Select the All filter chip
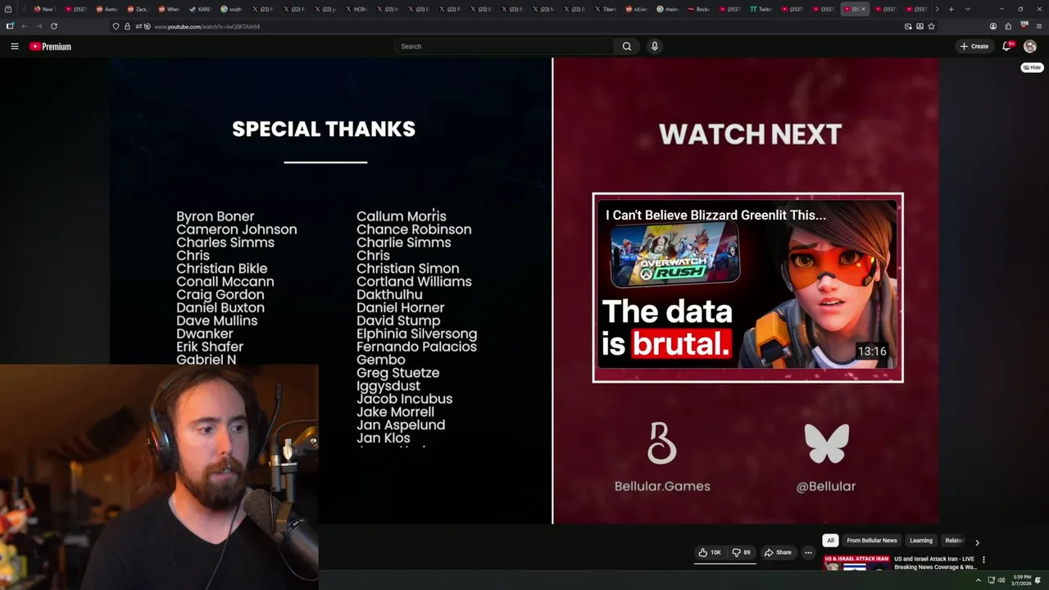This screenshot has height=590, width=1049. click(x=830, y=541)
